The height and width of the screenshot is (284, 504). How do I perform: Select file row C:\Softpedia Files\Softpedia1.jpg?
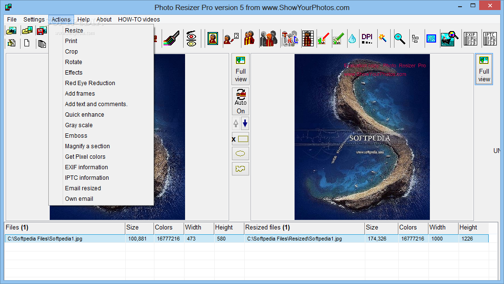(x=125, y=239)
